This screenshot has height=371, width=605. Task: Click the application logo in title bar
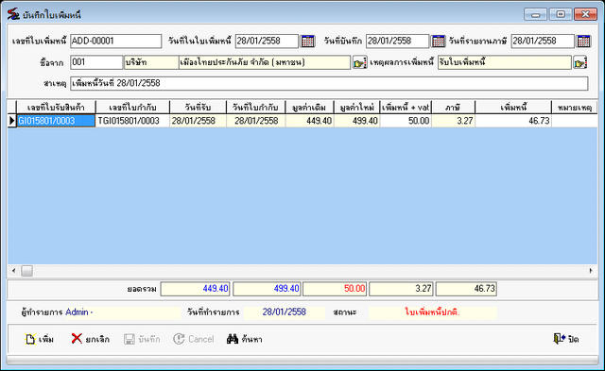click(x=13, y=14)
